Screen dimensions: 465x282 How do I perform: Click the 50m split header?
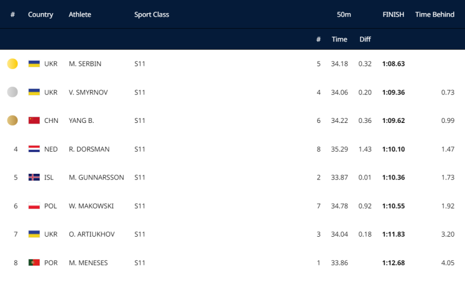[344, 15]
